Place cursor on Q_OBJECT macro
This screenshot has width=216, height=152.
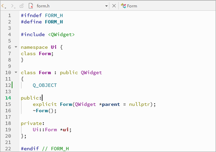pyautogui.click(x=45, y=85)
